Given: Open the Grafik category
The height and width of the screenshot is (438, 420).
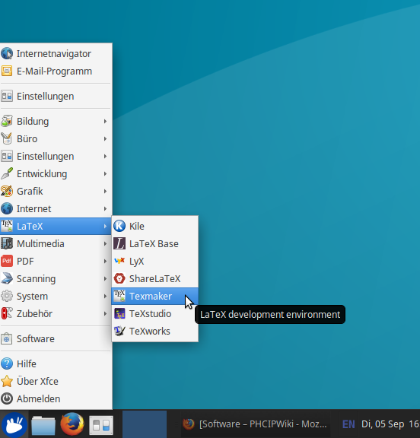Looking at the screenshot, I should click(x=56, y=191).
